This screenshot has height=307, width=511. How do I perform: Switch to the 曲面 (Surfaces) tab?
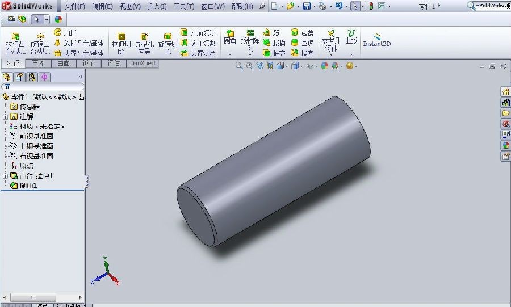64,64
